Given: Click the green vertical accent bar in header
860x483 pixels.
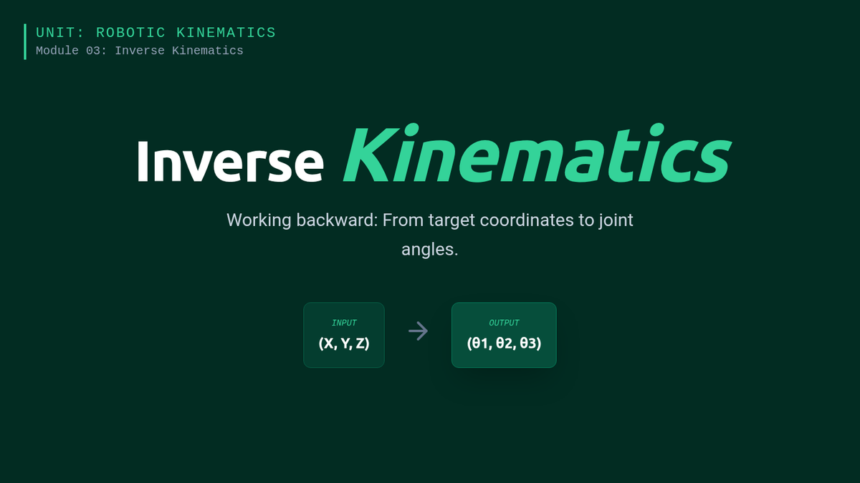Looking at the screenshot, I should (x=25, y=42).
